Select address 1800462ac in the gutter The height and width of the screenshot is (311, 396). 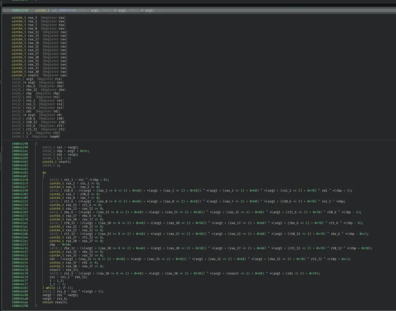pos(20,151)
